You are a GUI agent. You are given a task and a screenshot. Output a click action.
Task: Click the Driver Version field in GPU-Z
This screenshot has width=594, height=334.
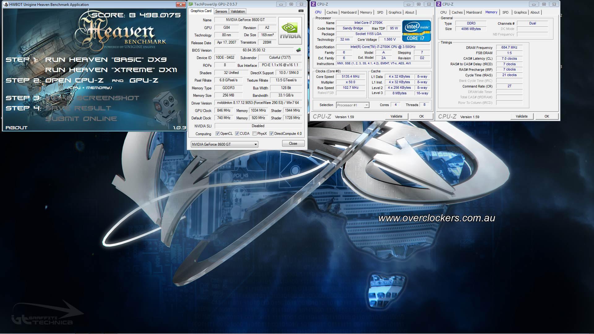click(258, 103)
